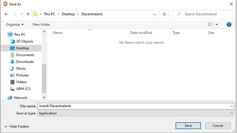Click Desktop in the breadcrumb path
This screenshot has height=133, width=237.
pyautogui.click(x=68, y=14)
